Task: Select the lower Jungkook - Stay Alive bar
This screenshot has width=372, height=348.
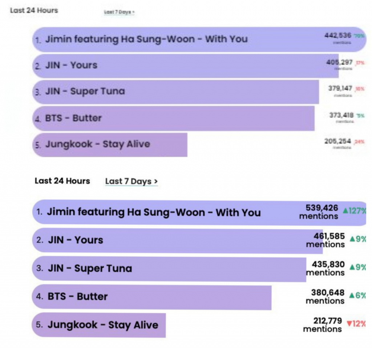Action: pyautogui.click(x=99, y=325)
